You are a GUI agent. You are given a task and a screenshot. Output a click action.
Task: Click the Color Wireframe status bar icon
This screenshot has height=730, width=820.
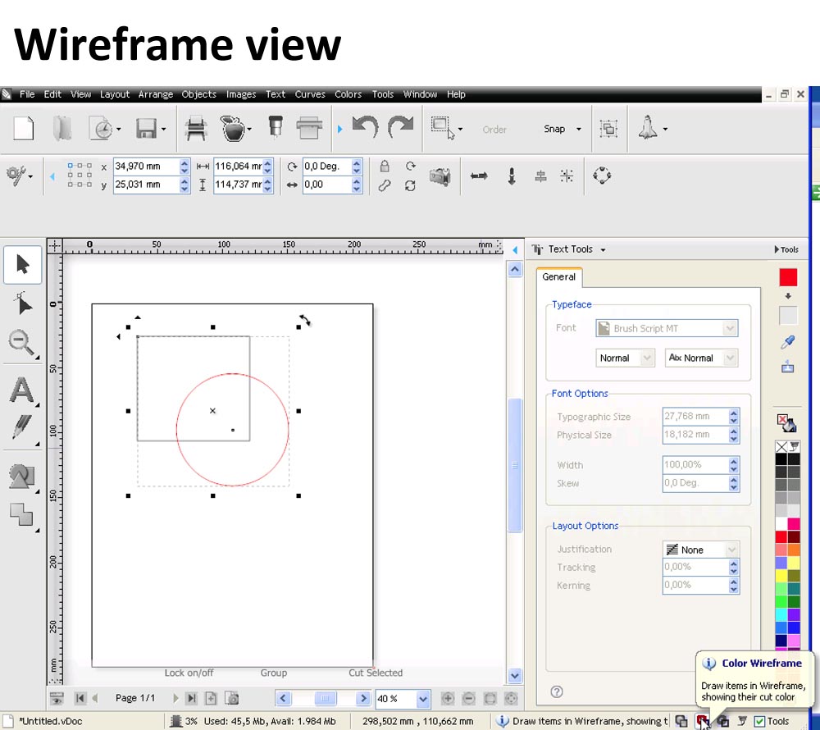click(702, 721)
